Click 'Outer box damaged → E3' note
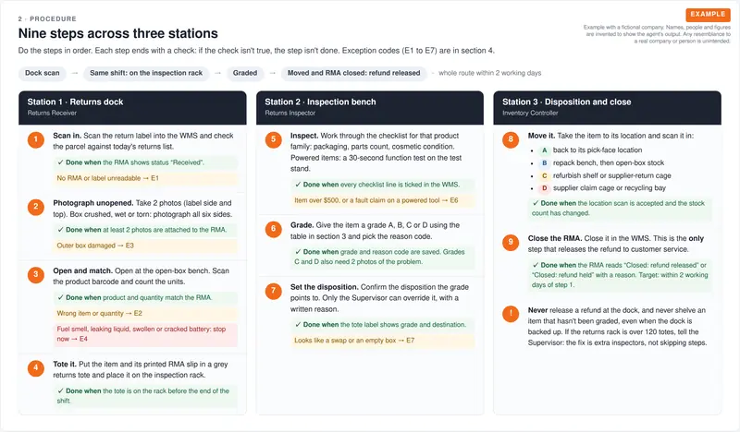The height and width of the screenshot is (432, 740). (145, 246)
